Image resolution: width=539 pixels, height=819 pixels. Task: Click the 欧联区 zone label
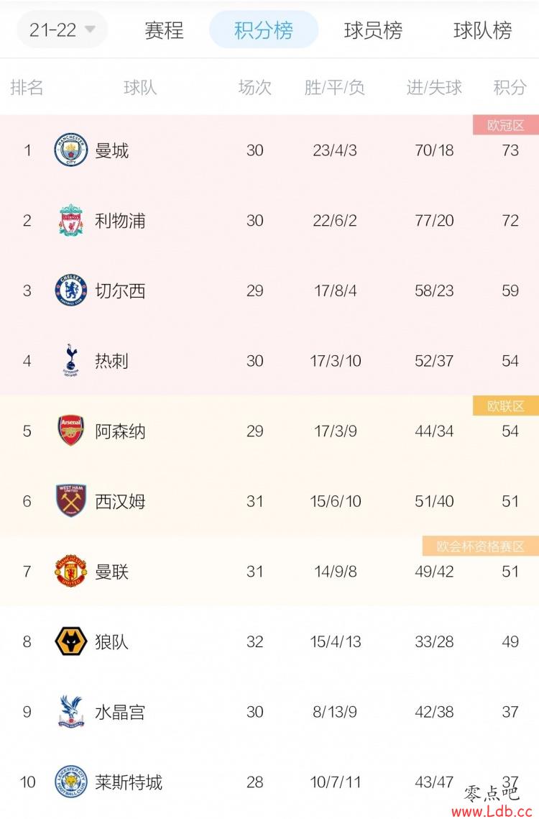click(505, 406)
